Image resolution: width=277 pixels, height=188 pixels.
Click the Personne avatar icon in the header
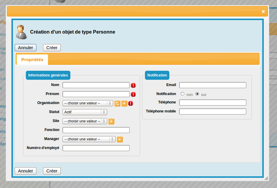tap(22, 32)
